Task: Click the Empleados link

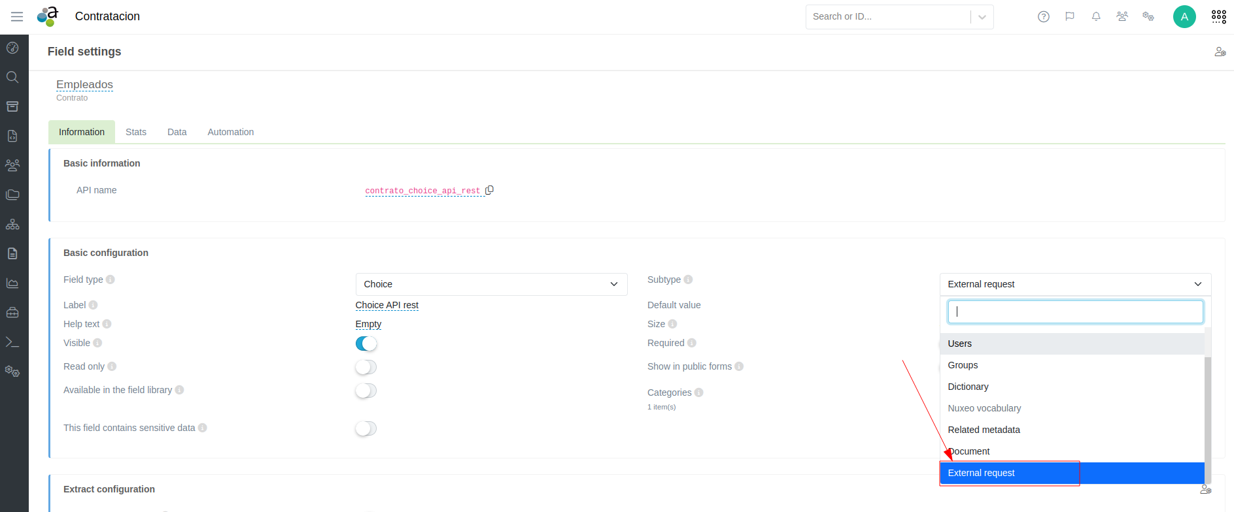Action: coord(84,84)
